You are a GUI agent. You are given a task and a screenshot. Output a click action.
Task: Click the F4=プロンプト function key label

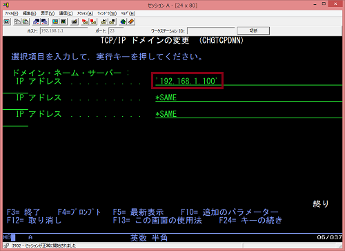(x=79, y=212)
